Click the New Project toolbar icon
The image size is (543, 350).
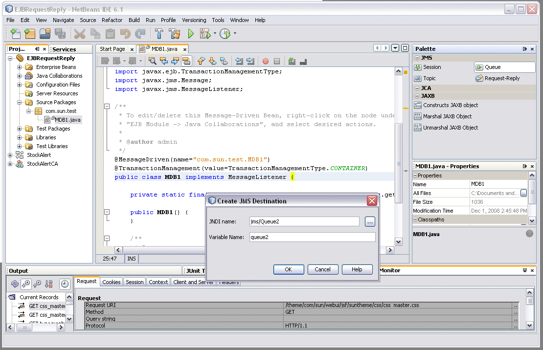(30, 34)
